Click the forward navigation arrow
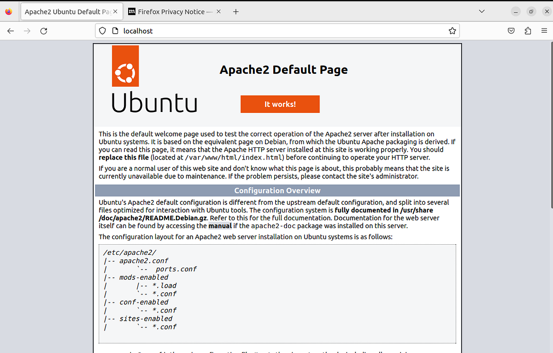This screenshot has width=553, height=353. (x=27, y=30)
